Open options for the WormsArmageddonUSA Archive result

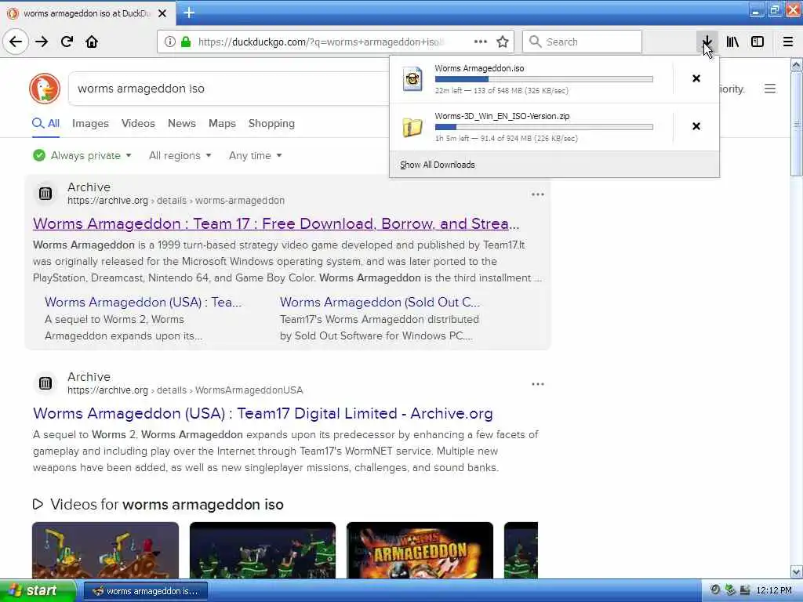tap(538, 384)
